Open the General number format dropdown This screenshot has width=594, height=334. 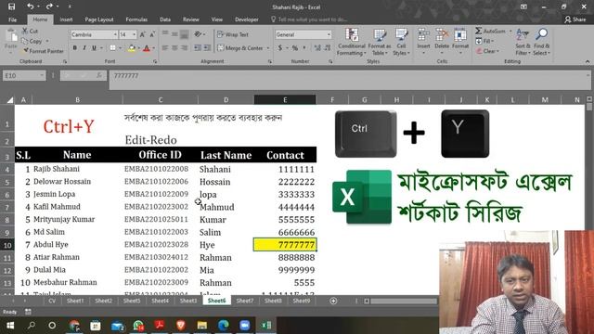(x=329, y=34)
